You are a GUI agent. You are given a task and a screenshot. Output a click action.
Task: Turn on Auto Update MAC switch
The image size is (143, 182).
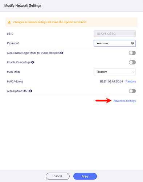[132, 91]
